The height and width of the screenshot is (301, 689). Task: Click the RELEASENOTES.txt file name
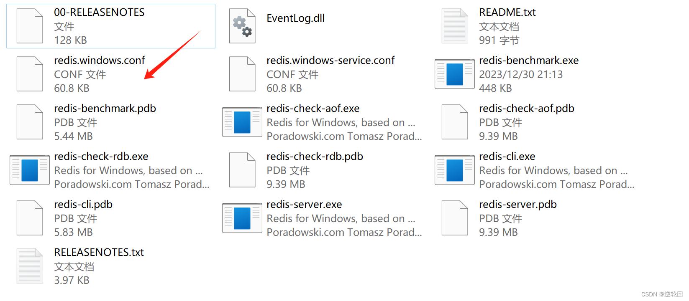(99, 253)
